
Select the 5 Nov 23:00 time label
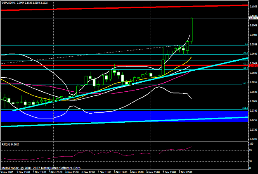pos(56,172)
